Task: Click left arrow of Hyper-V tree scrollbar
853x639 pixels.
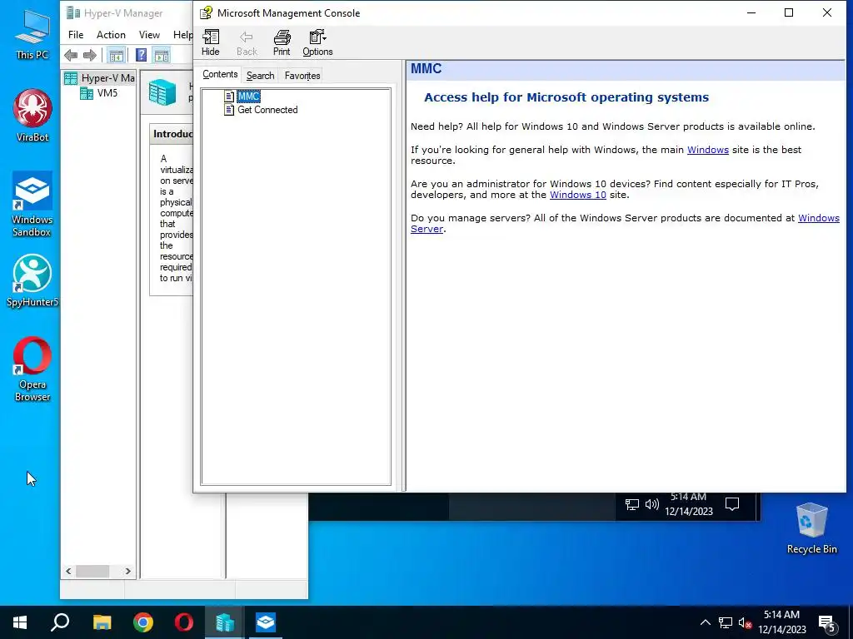Action: click(68, 571)
